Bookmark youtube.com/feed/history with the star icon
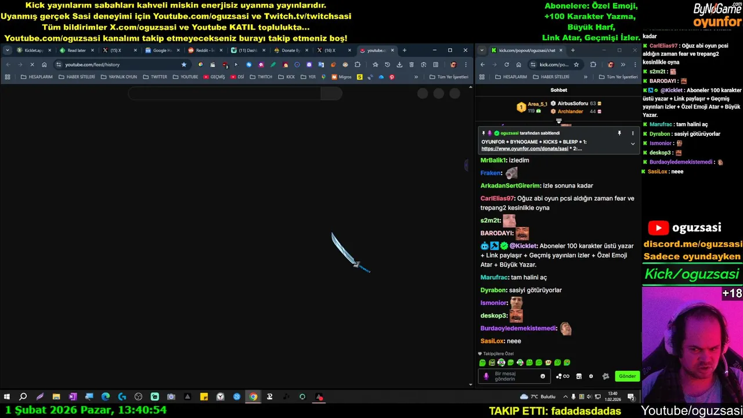743x418 pixels. (x=184, y=64)
